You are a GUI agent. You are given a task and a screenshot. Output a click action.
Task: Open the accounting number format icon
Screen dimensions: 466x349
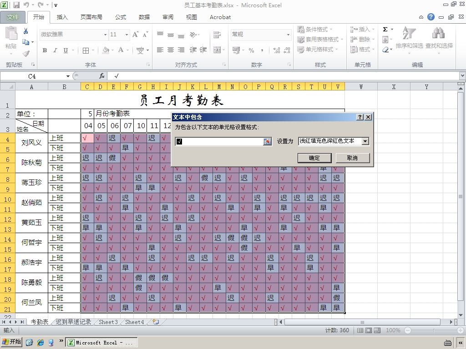pyautogui.click(x=236, y=50)
